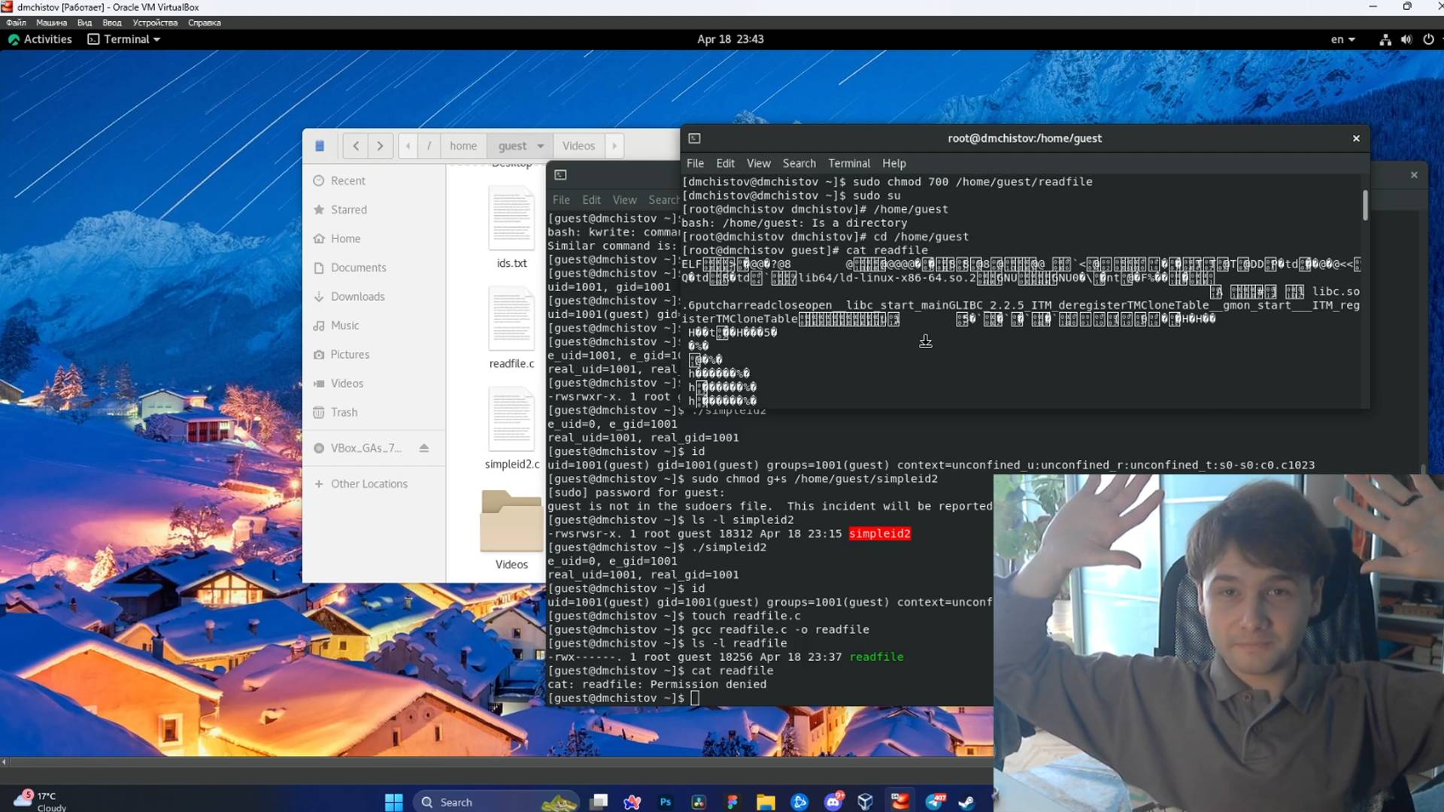Open Edit menu in root terminal window
The width and height of the screenshot is (1444, 812).
click(x=725, y=163)
